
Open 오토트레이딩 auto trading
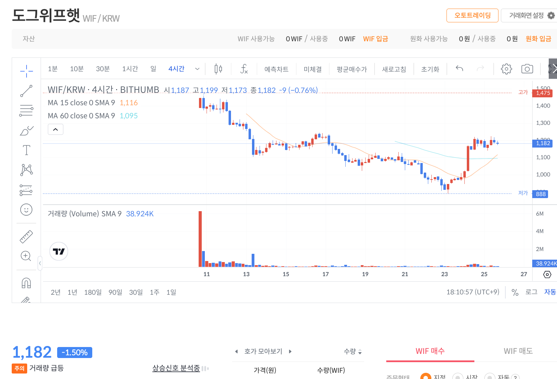(x=472, y=15)
